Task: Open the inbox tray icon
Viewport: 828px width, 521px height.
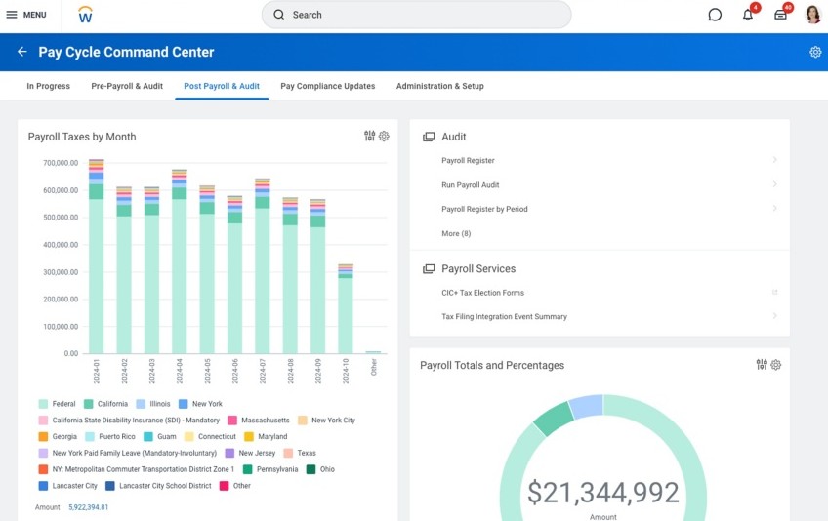Action: coord(780,15)
